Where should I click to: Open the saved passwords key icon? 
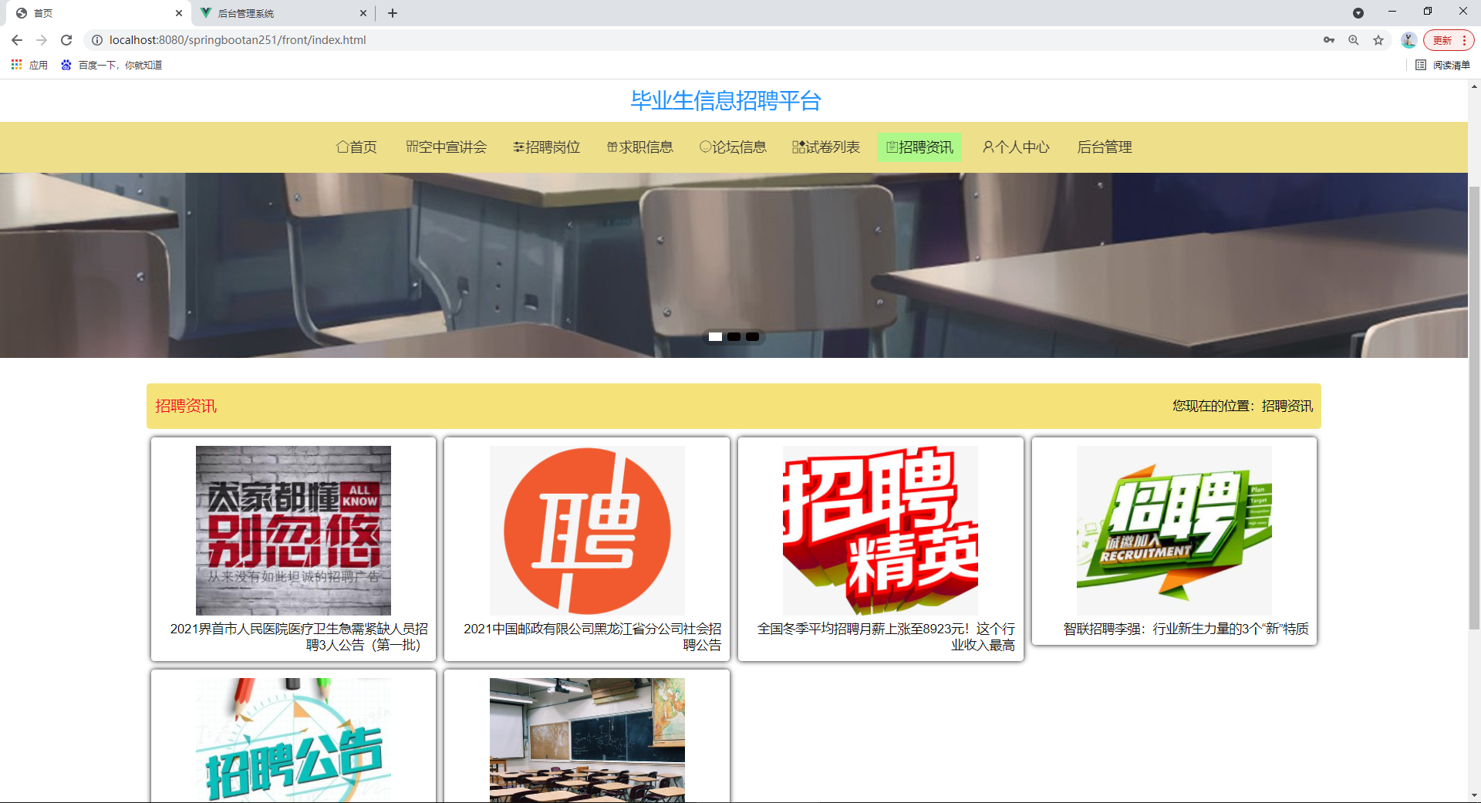(x=1329, y=40)
